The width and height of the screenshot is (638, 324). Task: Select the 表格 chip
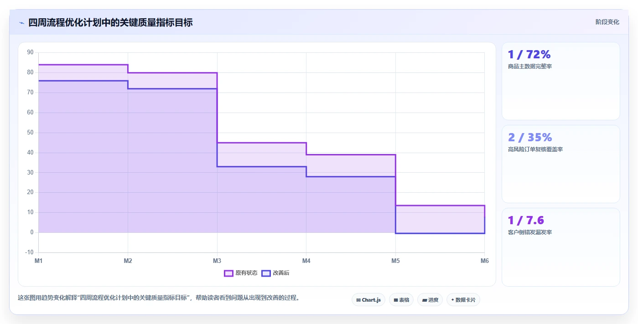point(401,300)
